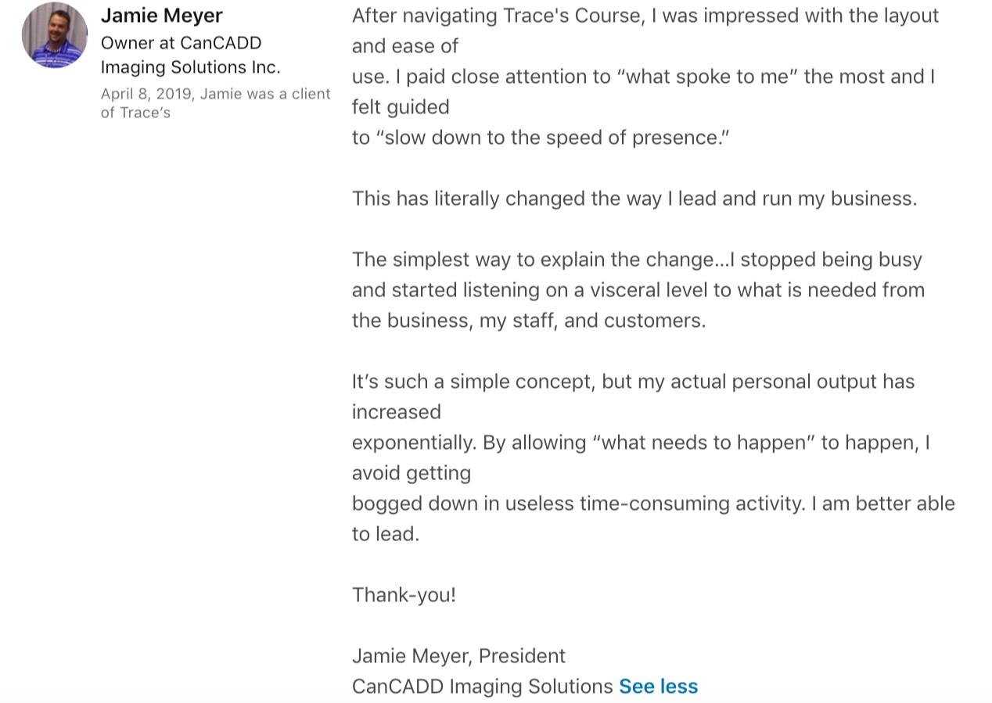The width and height of the screenshot is (992, 703).
Task: Click the line 'bogged down in useless time-consuming activity'
Action: pos(653,504)
